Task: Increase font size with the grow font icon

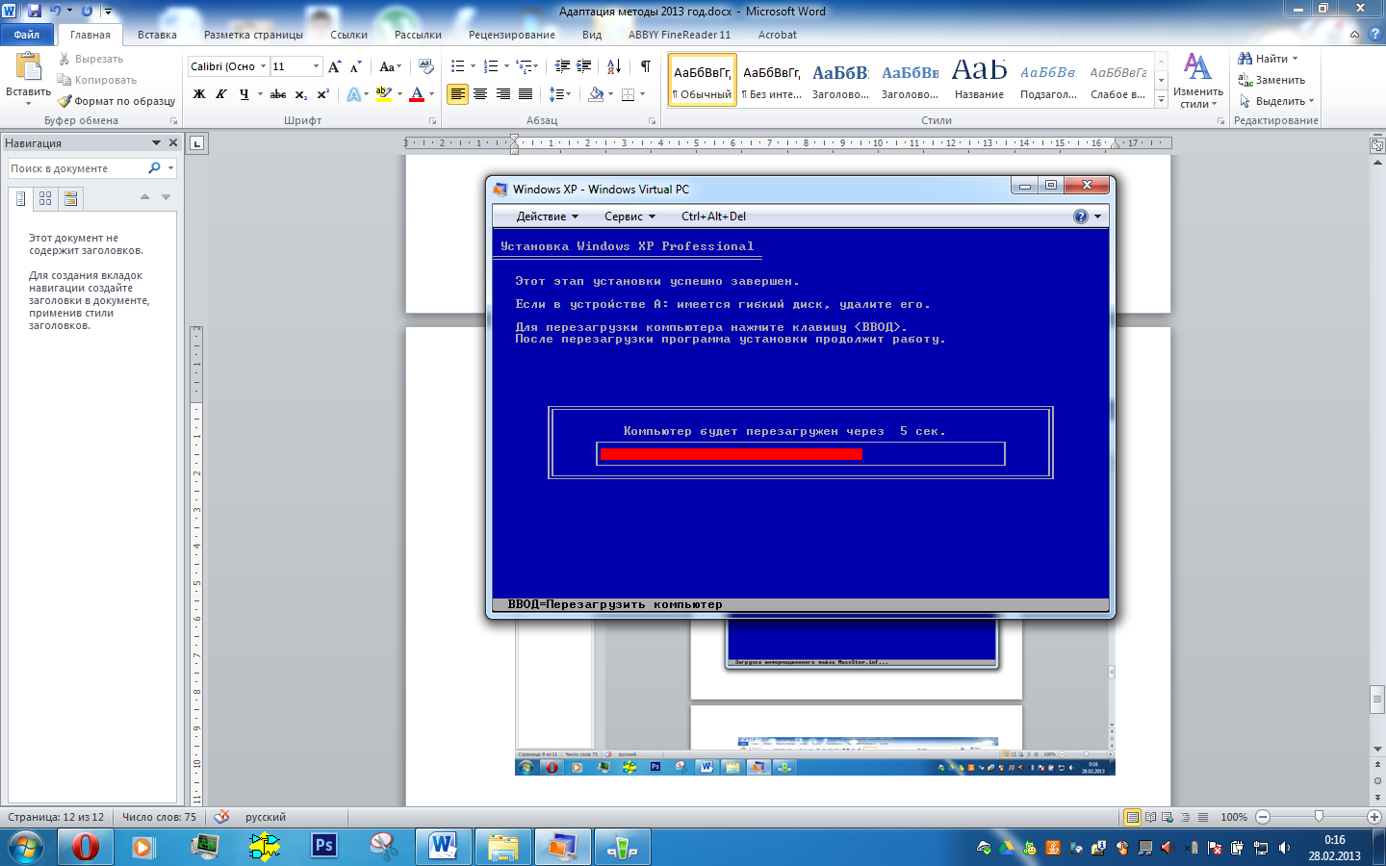Action: pos(334,66)
